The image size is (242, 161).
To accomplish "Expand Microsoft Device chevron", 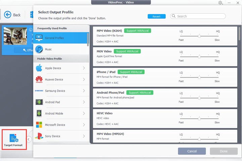I will [x=84, y=125].
